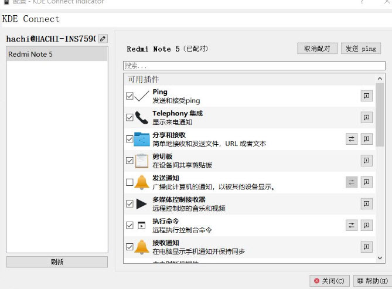Viewport: 392px width, 289px height.
Task: Edit the device name with pencil icon
Action: pos(103,39)
